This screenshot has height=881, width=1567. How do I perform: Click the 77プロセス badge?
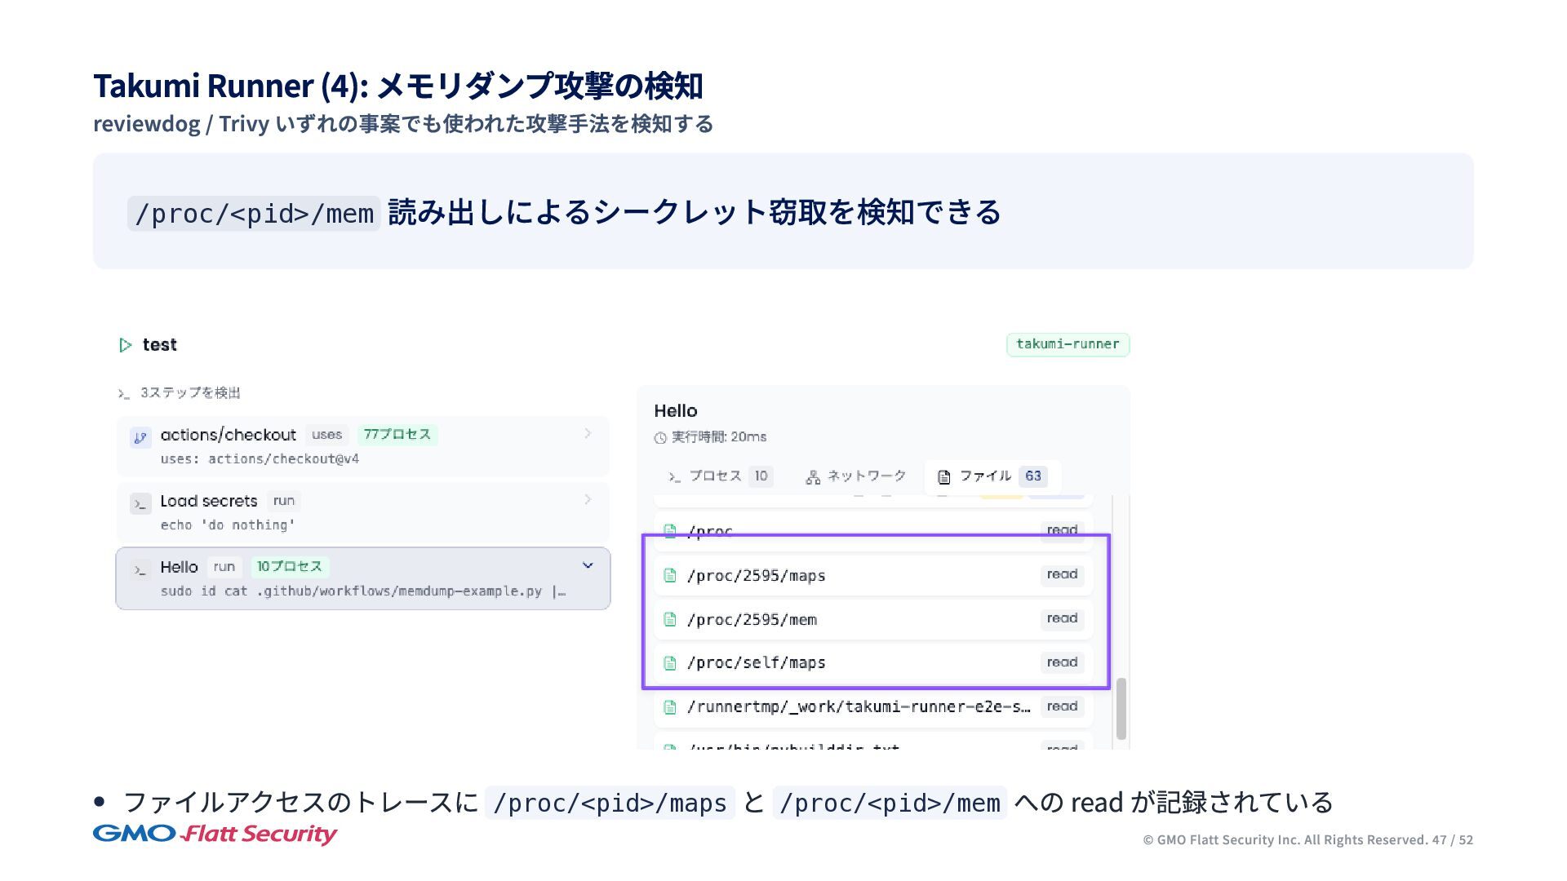pyautogui.click(x=397, y=435)
